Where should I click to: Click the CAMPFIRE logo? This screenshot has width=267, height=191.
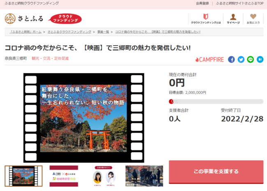209,60
